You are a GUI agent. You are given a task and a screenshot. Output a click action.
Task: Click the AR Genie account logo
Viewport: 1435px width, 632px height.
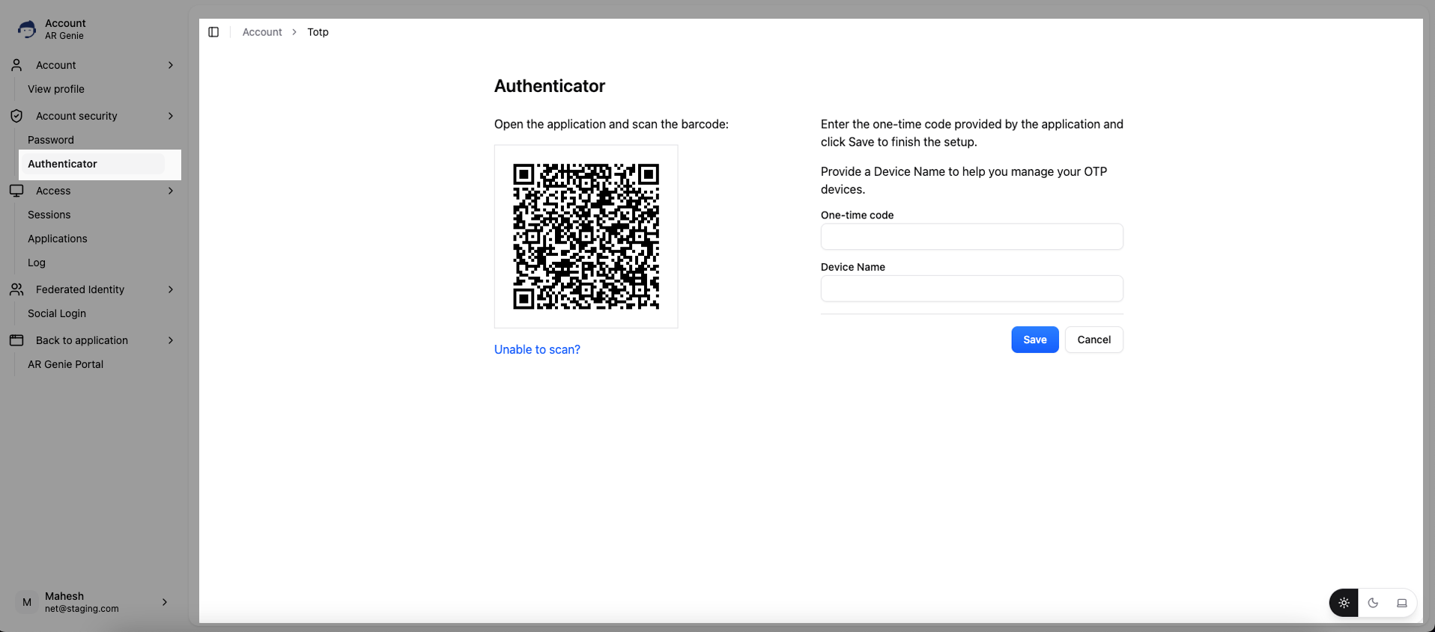tap(27, 29)
